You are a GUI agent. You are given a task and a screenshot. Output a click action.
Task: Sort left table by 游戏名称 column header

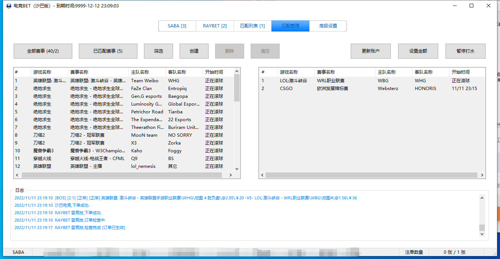tap(42, 72)
